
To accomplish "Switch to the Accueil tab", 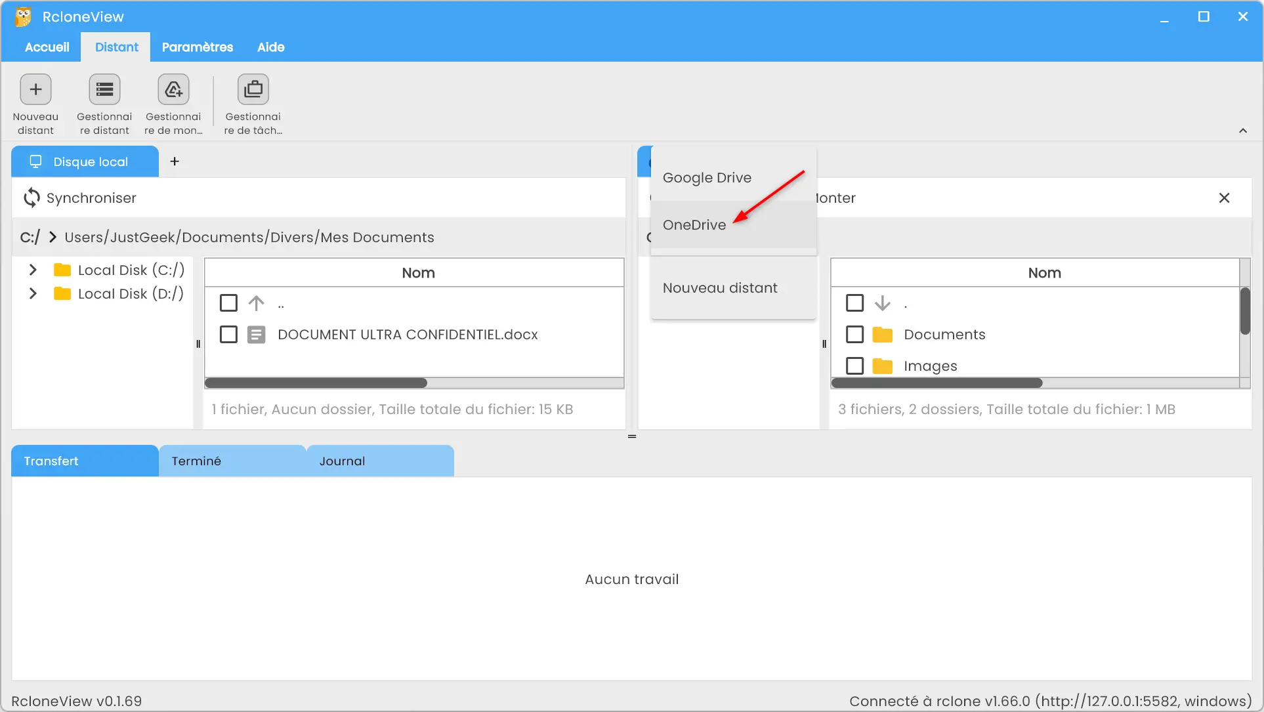I will 47,47.
